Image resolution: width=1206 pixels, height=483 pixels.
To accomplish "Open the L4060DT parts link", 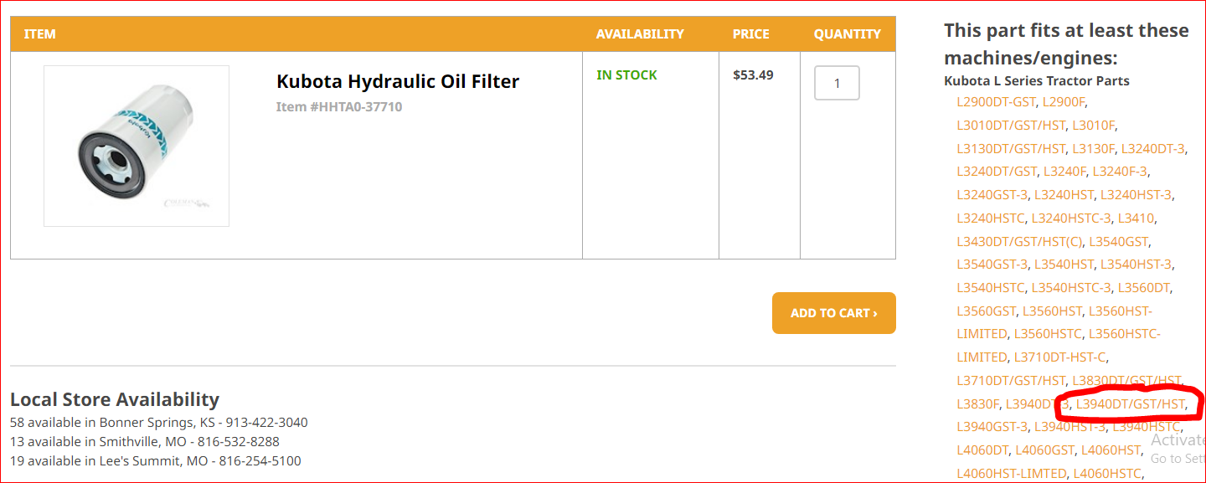I will pyautogui.click(x=982, y=450).
